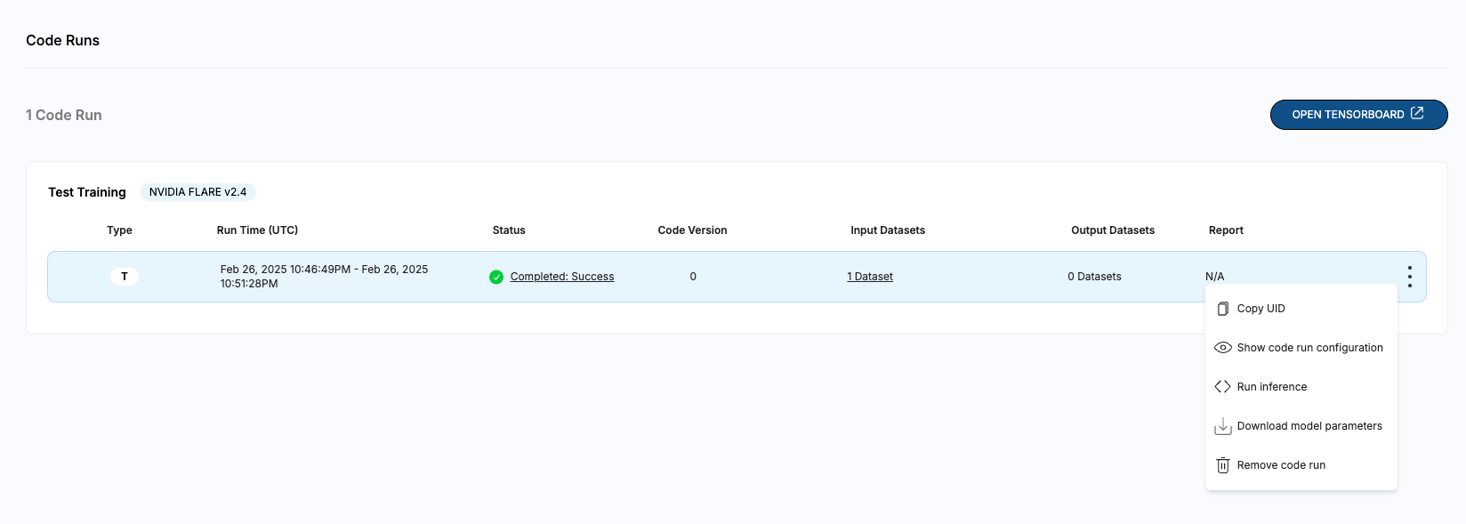Image resolution: width=1466 pixels, height=524 pixels.
Task: Select Run inference menu entry
Action: click(x=1301, y=387)
